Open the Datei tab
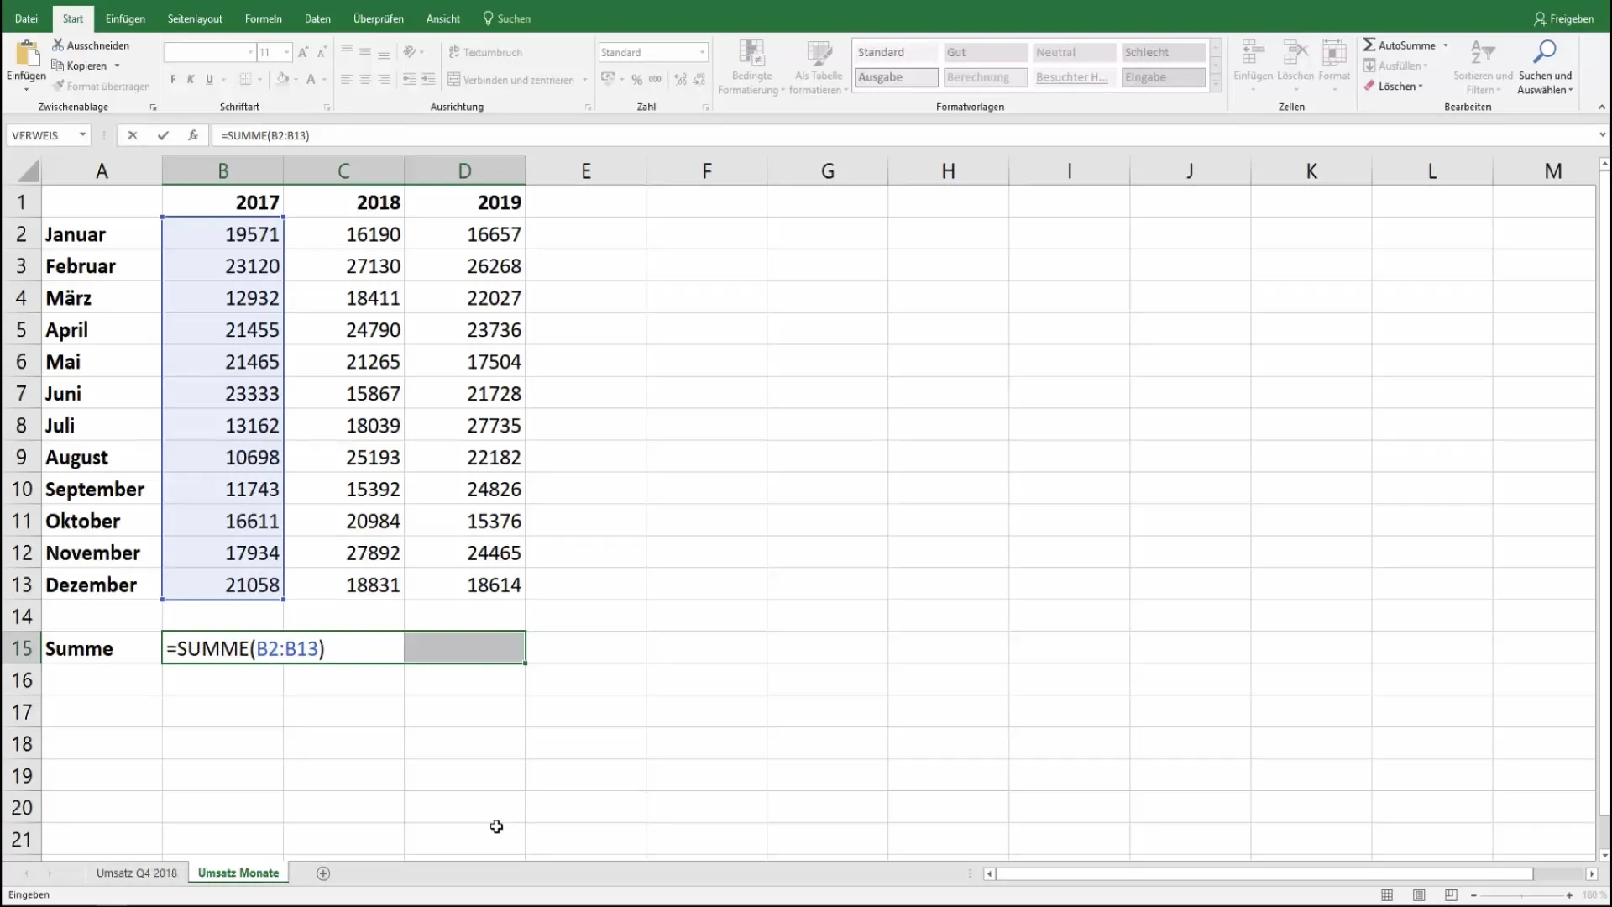Image resolution: width=1612 pixels, height=907 pixels. point(26,18)
